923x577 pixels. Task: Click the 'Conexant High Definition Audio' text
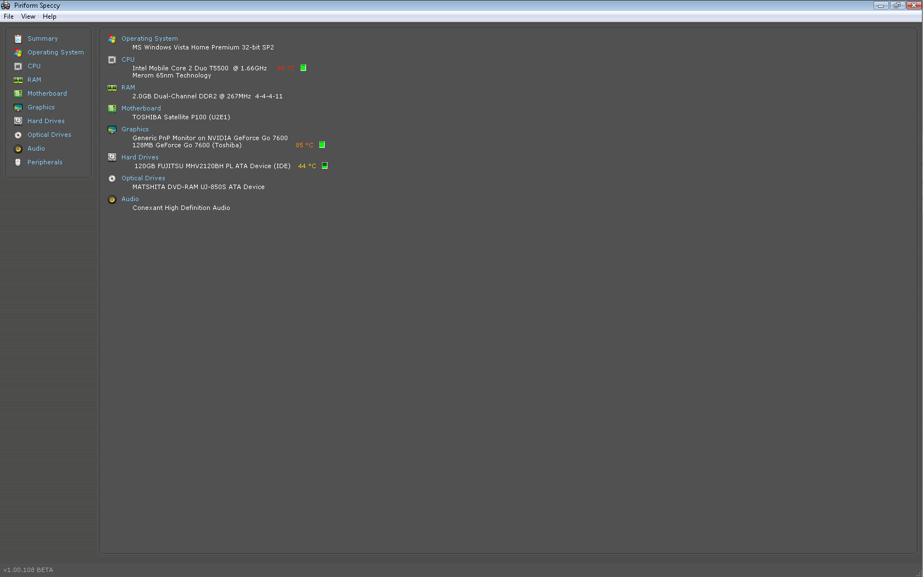(x=181, y=208)
